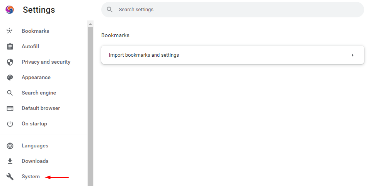Focus the Search settings field
This screenshot has width=368, height=186.
[233, 10]
